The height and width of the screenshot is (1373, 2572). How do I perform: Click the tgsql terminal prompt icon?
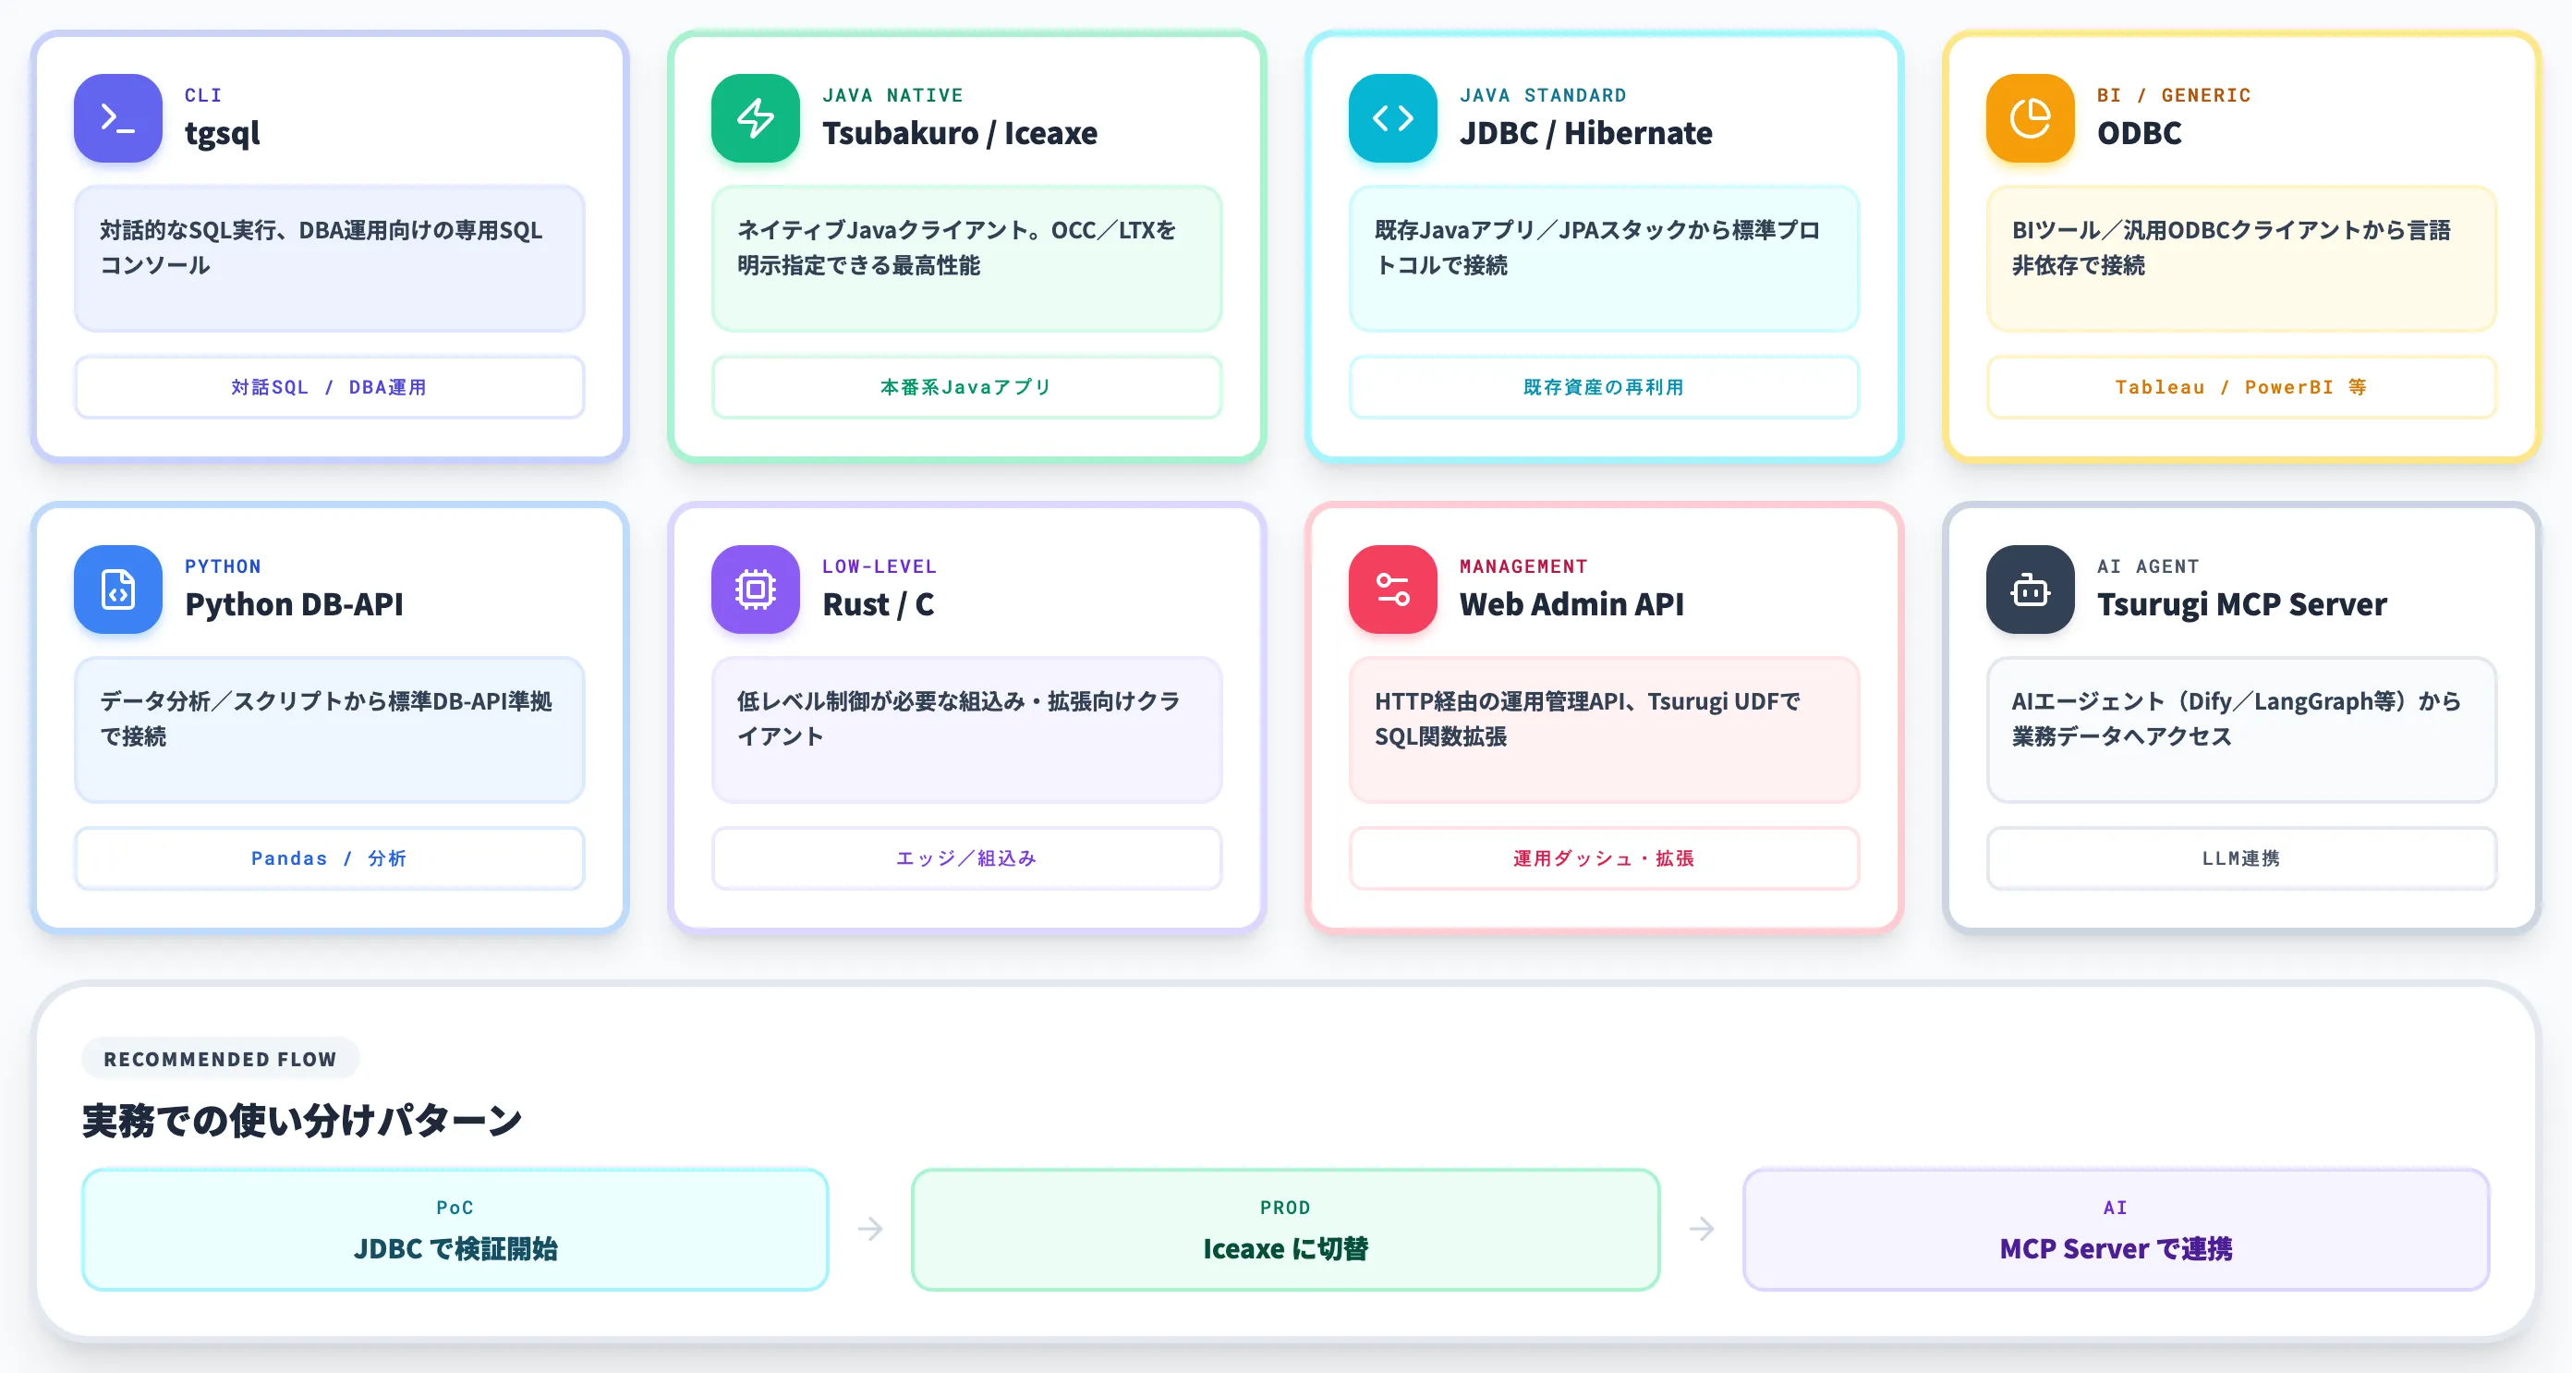coord(118,118)
